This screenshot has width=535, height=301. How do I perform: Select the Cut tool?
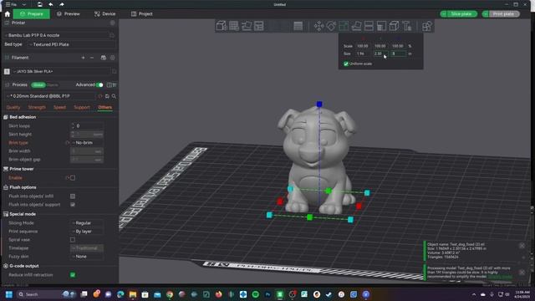pyautogui.click(x=369, y=26)
